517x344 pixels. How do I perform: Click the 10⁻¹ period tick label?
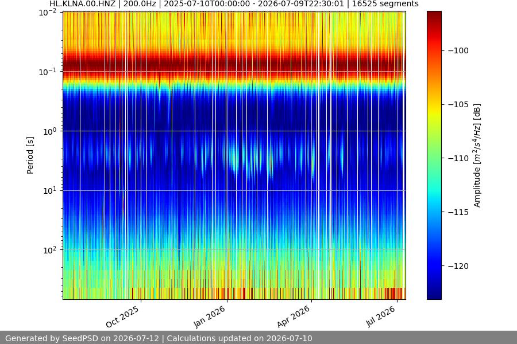pyautogui.click(x=48, y=72)
